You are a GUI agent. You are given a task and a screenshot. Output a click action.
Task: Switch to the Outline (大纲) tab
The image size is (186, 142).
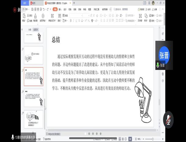coord(29,30)
